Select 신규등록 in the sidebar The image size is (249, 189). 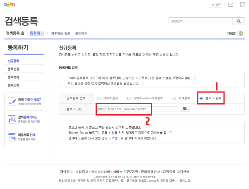(x=13, y=61)
